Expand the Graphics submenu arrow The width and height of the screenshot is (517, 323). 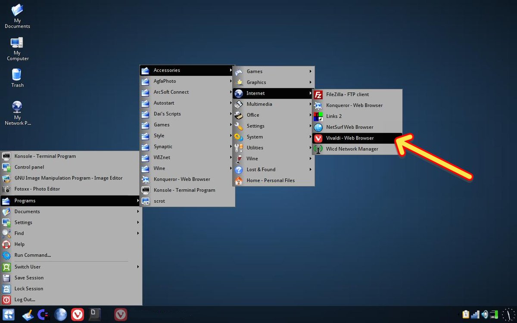tap(311, 82)
